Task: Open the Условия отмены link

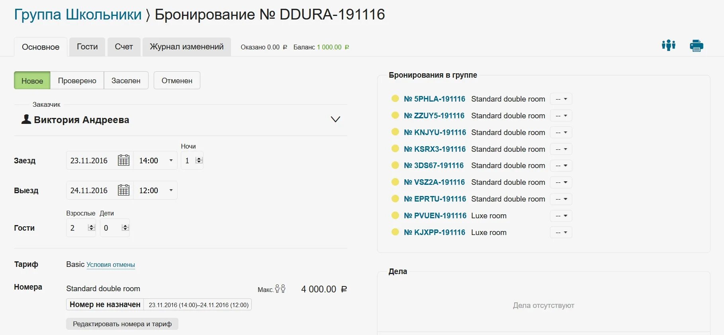Action: point(111,265)
